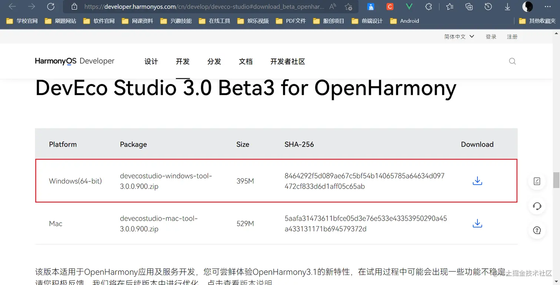Viewport: 560px width, 285px height.
Task: Open the orange C extension icon
Action: [x=390, y=6]
